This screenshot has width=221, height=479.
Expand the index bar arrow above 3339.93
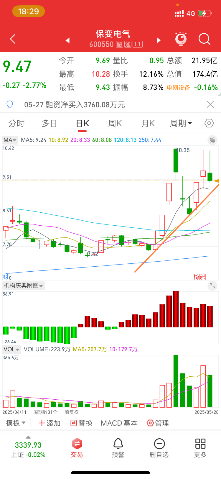pos(28,437)
